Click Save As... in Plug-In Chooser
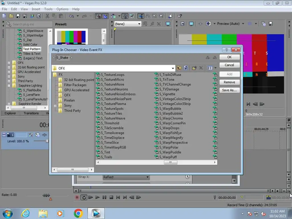This screenshot has width=292, height=219. click(x=230, y=90)
